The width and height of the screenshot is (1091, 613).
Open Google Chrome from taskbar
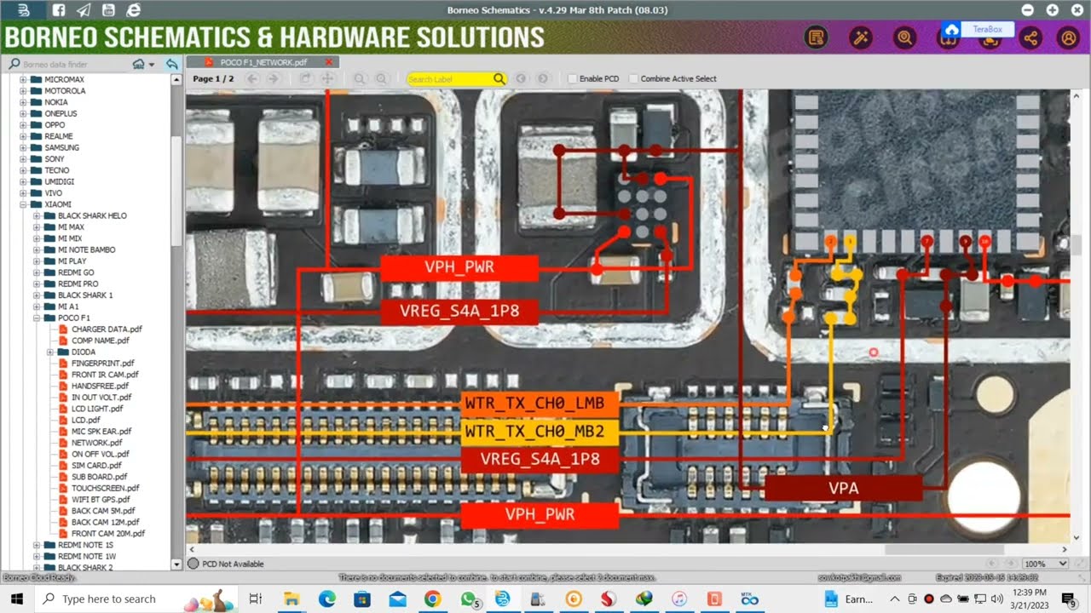(432, 599)
